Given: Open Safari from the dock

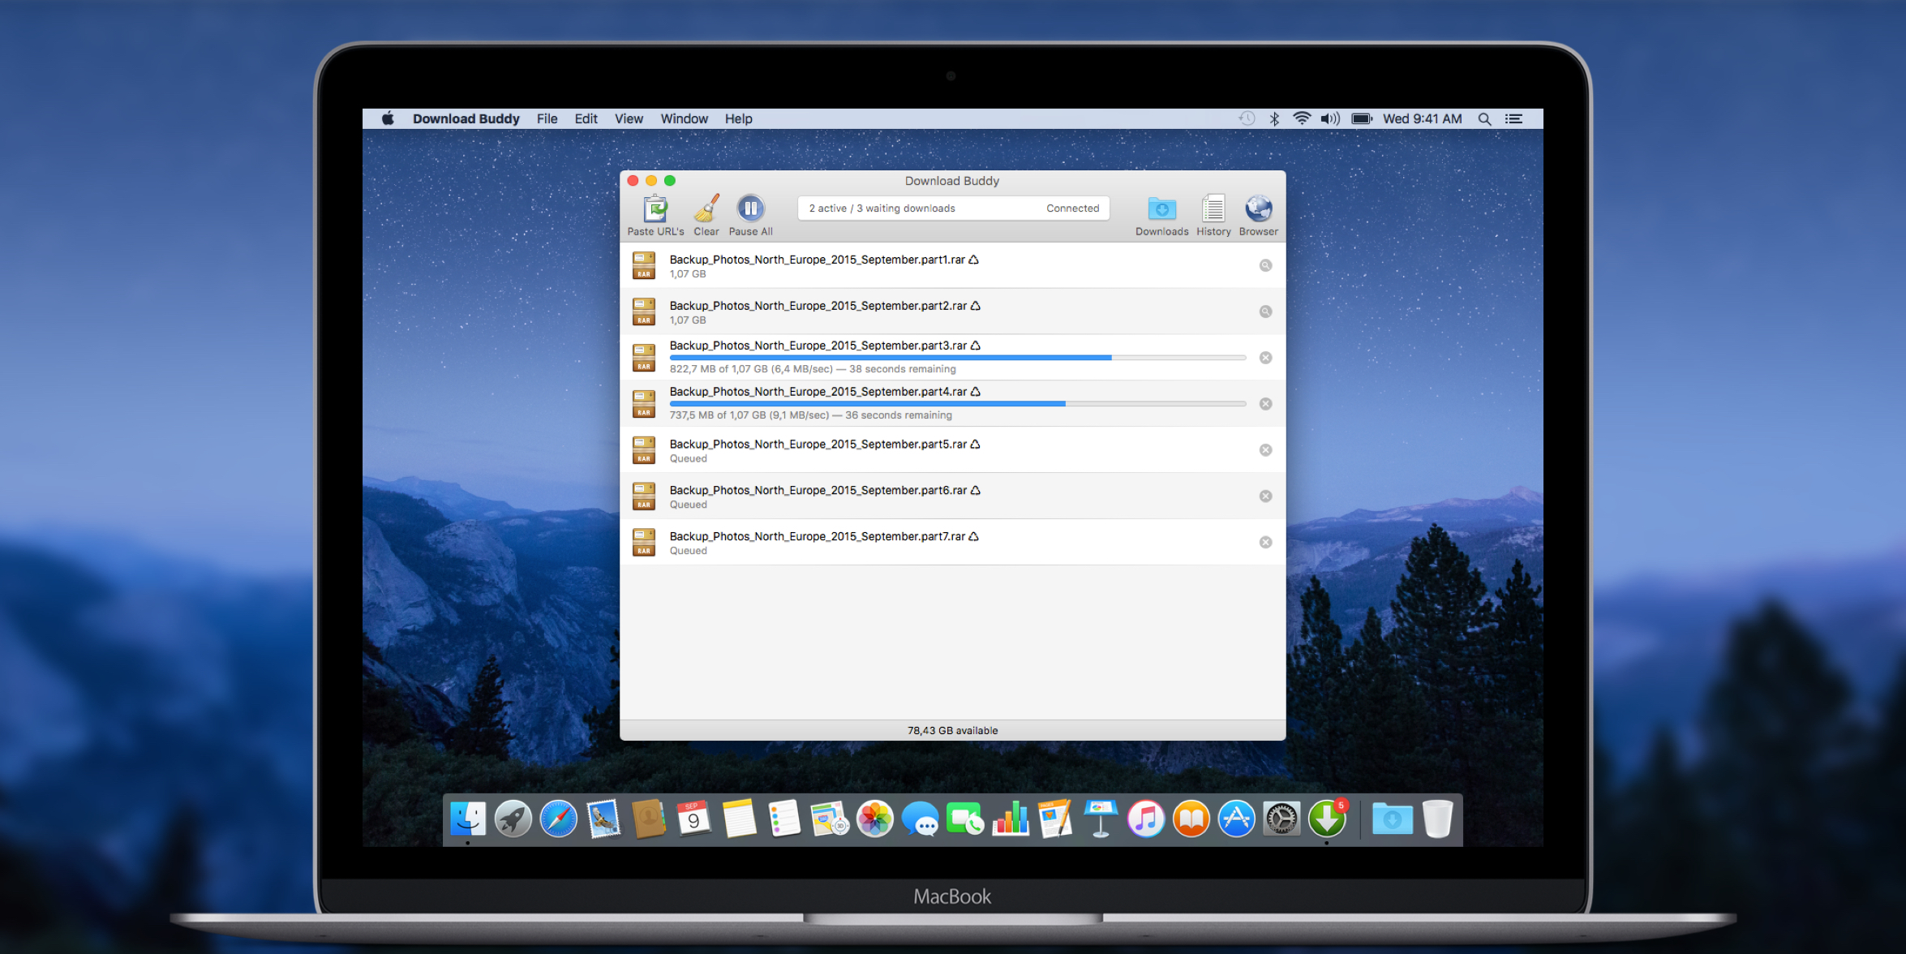Looking at the screenshot, I should click(x=559, y=819).
